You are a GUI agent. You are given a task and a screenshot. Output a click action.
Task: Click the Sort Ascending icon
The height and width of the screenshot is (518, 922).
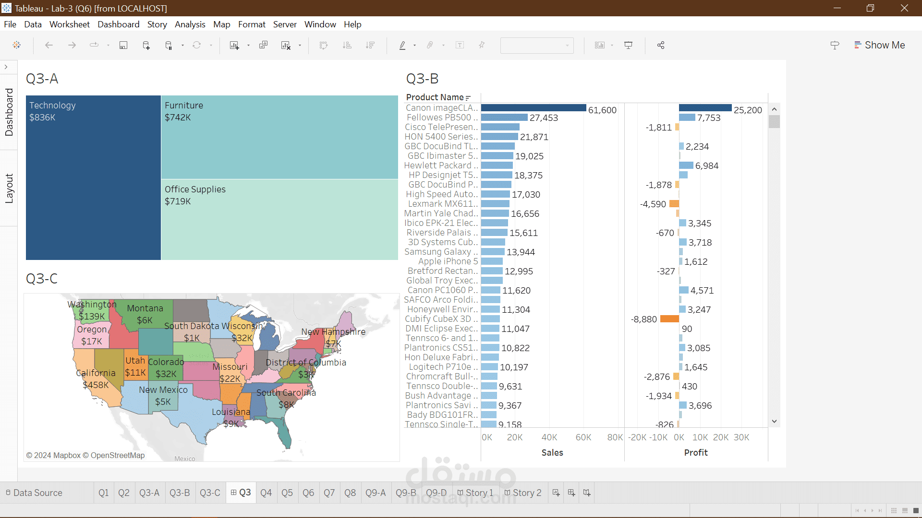click(x=347, y=45)
